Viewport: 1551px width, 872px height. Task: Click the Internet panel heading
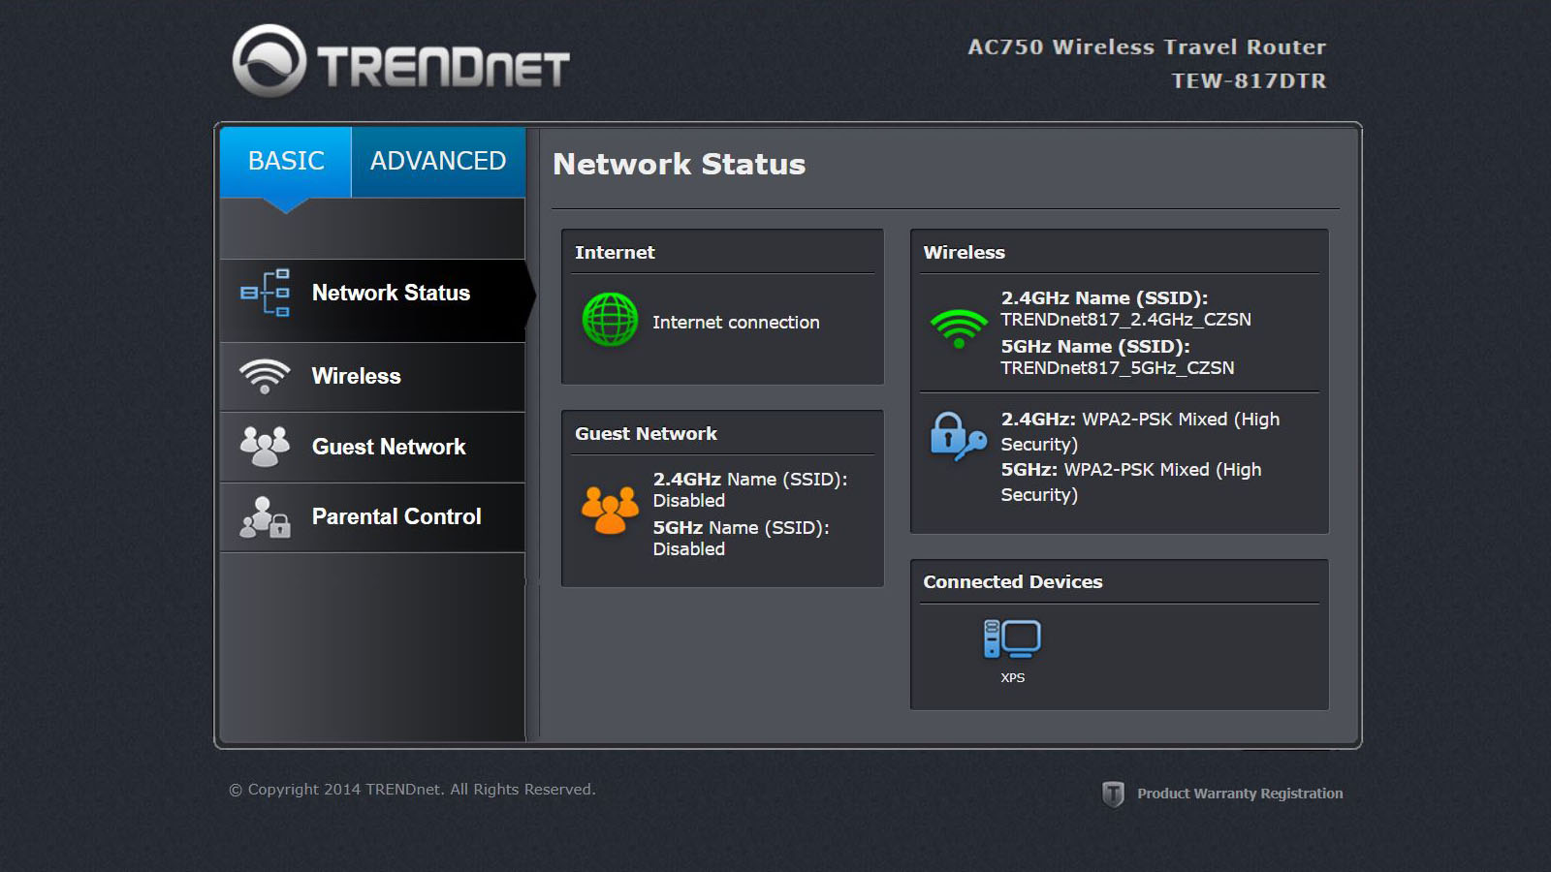point(615,253)
